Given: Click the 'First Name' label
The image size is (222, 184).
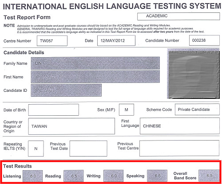Looking at the screenshot, I should pyautogui.click(x=13, y=77).
